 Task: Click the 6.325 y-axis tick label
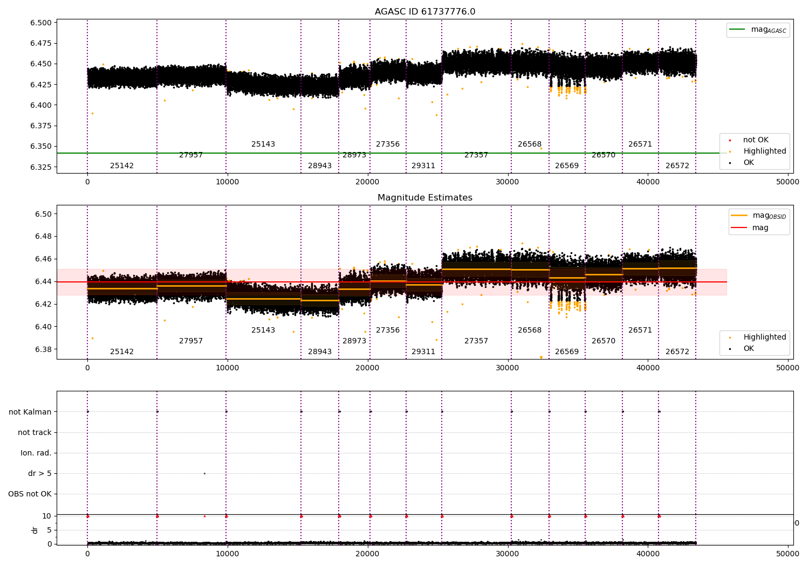(x=41, y=167)
